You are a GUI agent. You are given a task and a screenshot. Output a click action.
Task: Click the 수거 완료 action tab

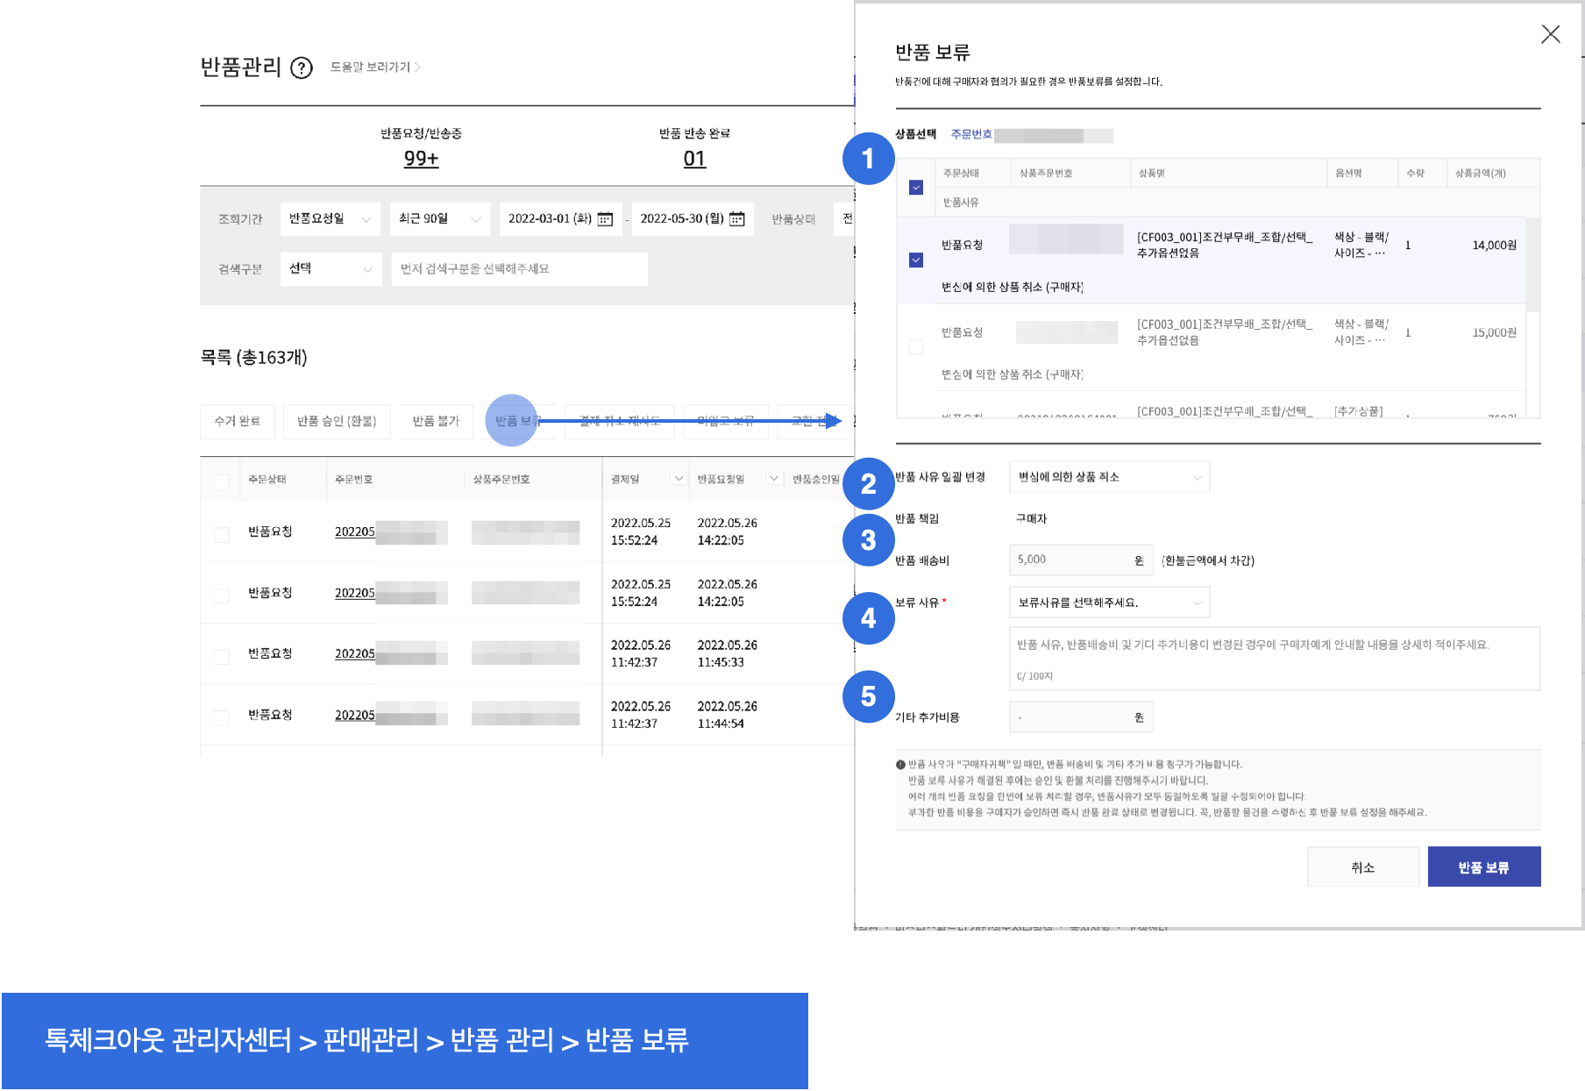pyautogui.click(x=238, y=422)
